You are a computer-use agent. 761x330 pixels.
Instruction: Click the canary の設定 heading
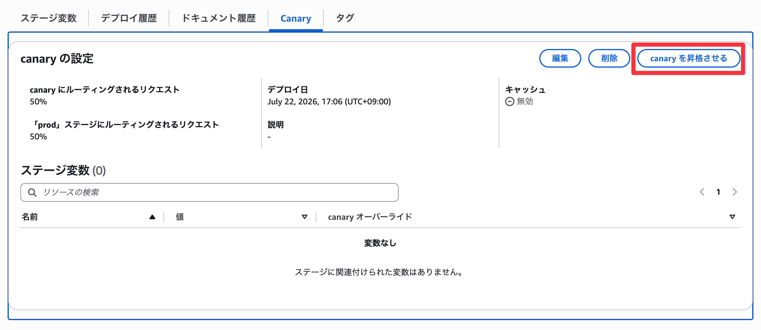point(57,58)
